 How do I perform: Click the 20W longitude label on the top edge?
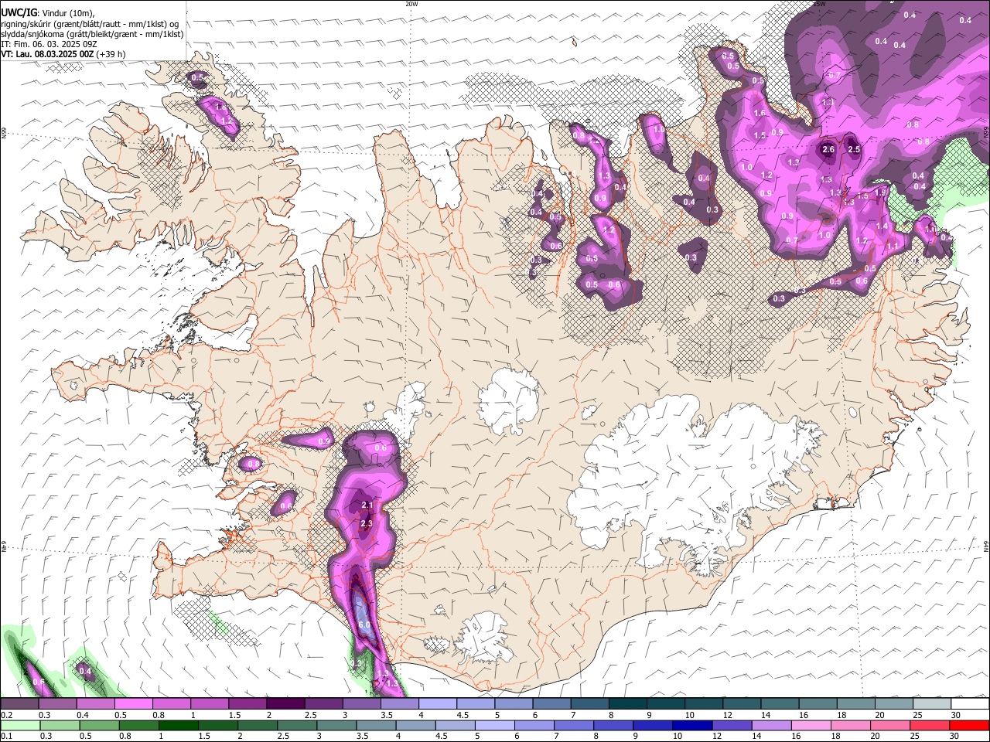[412, 4]
